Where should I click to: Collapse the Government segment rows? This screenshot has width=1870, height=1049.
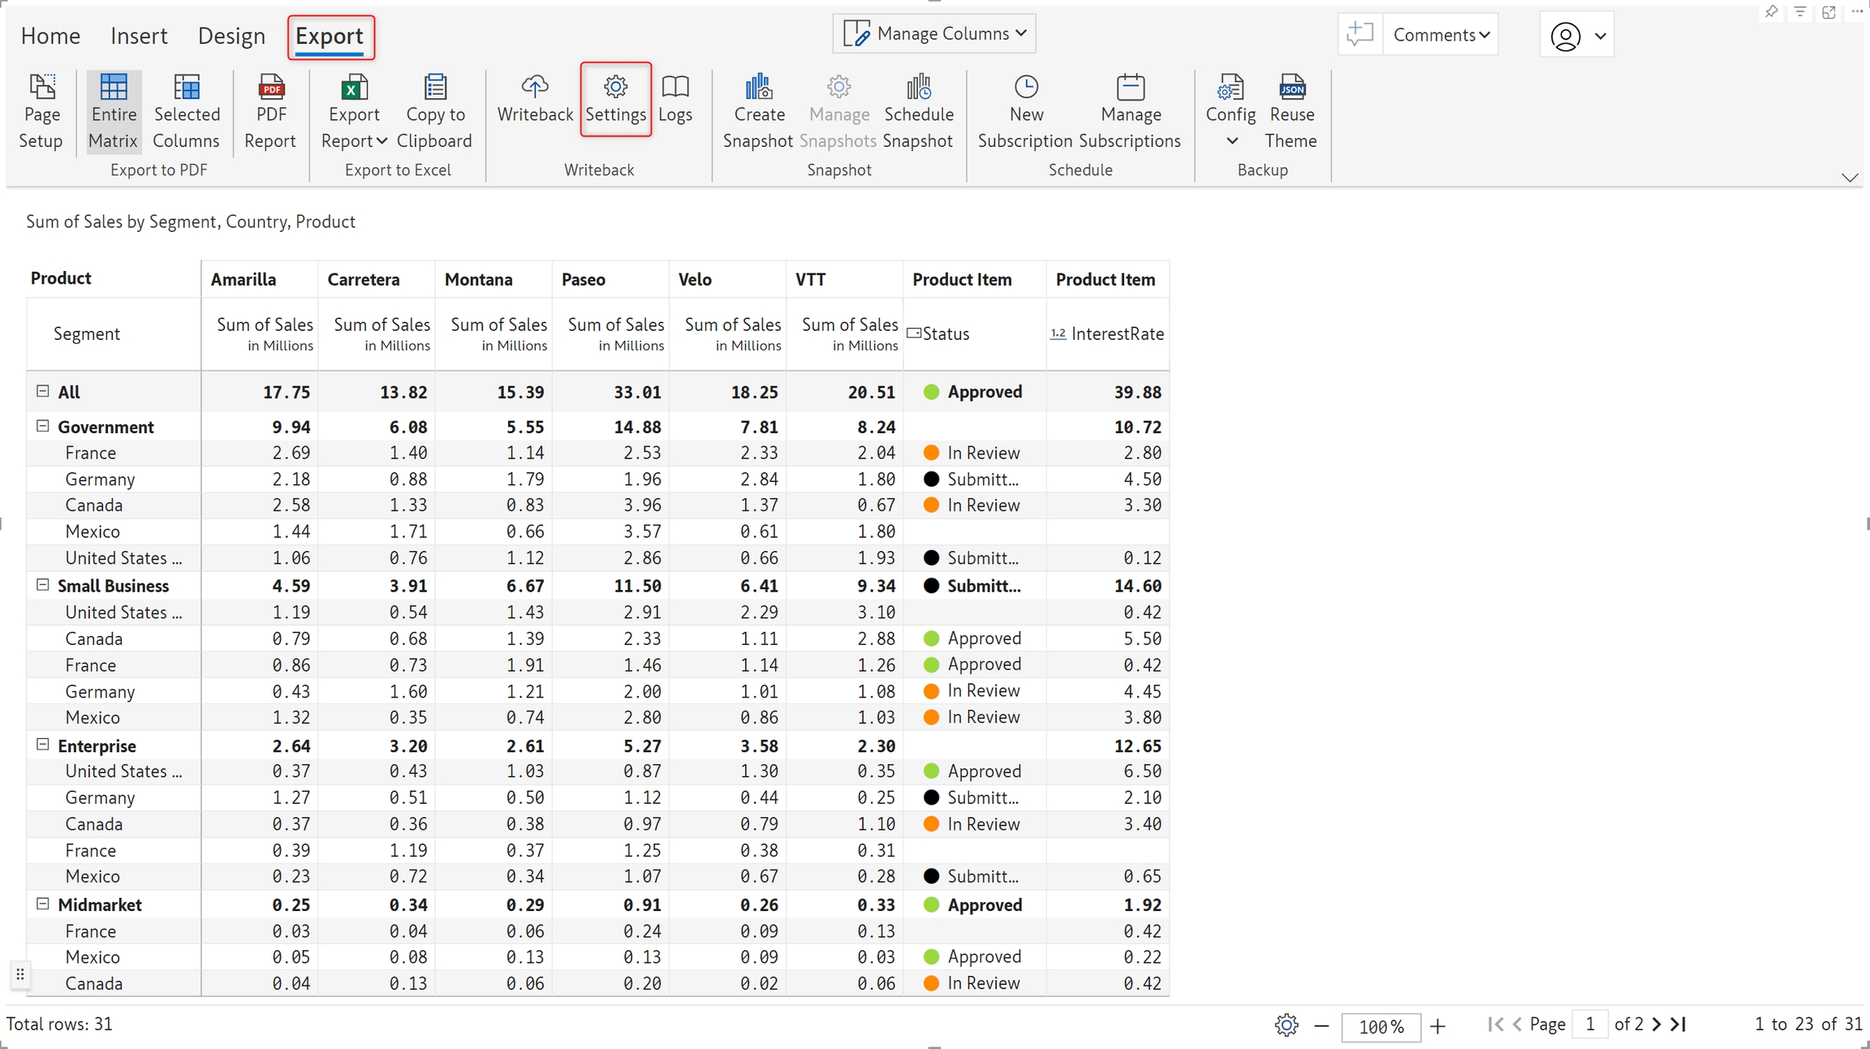pos(43,426)
